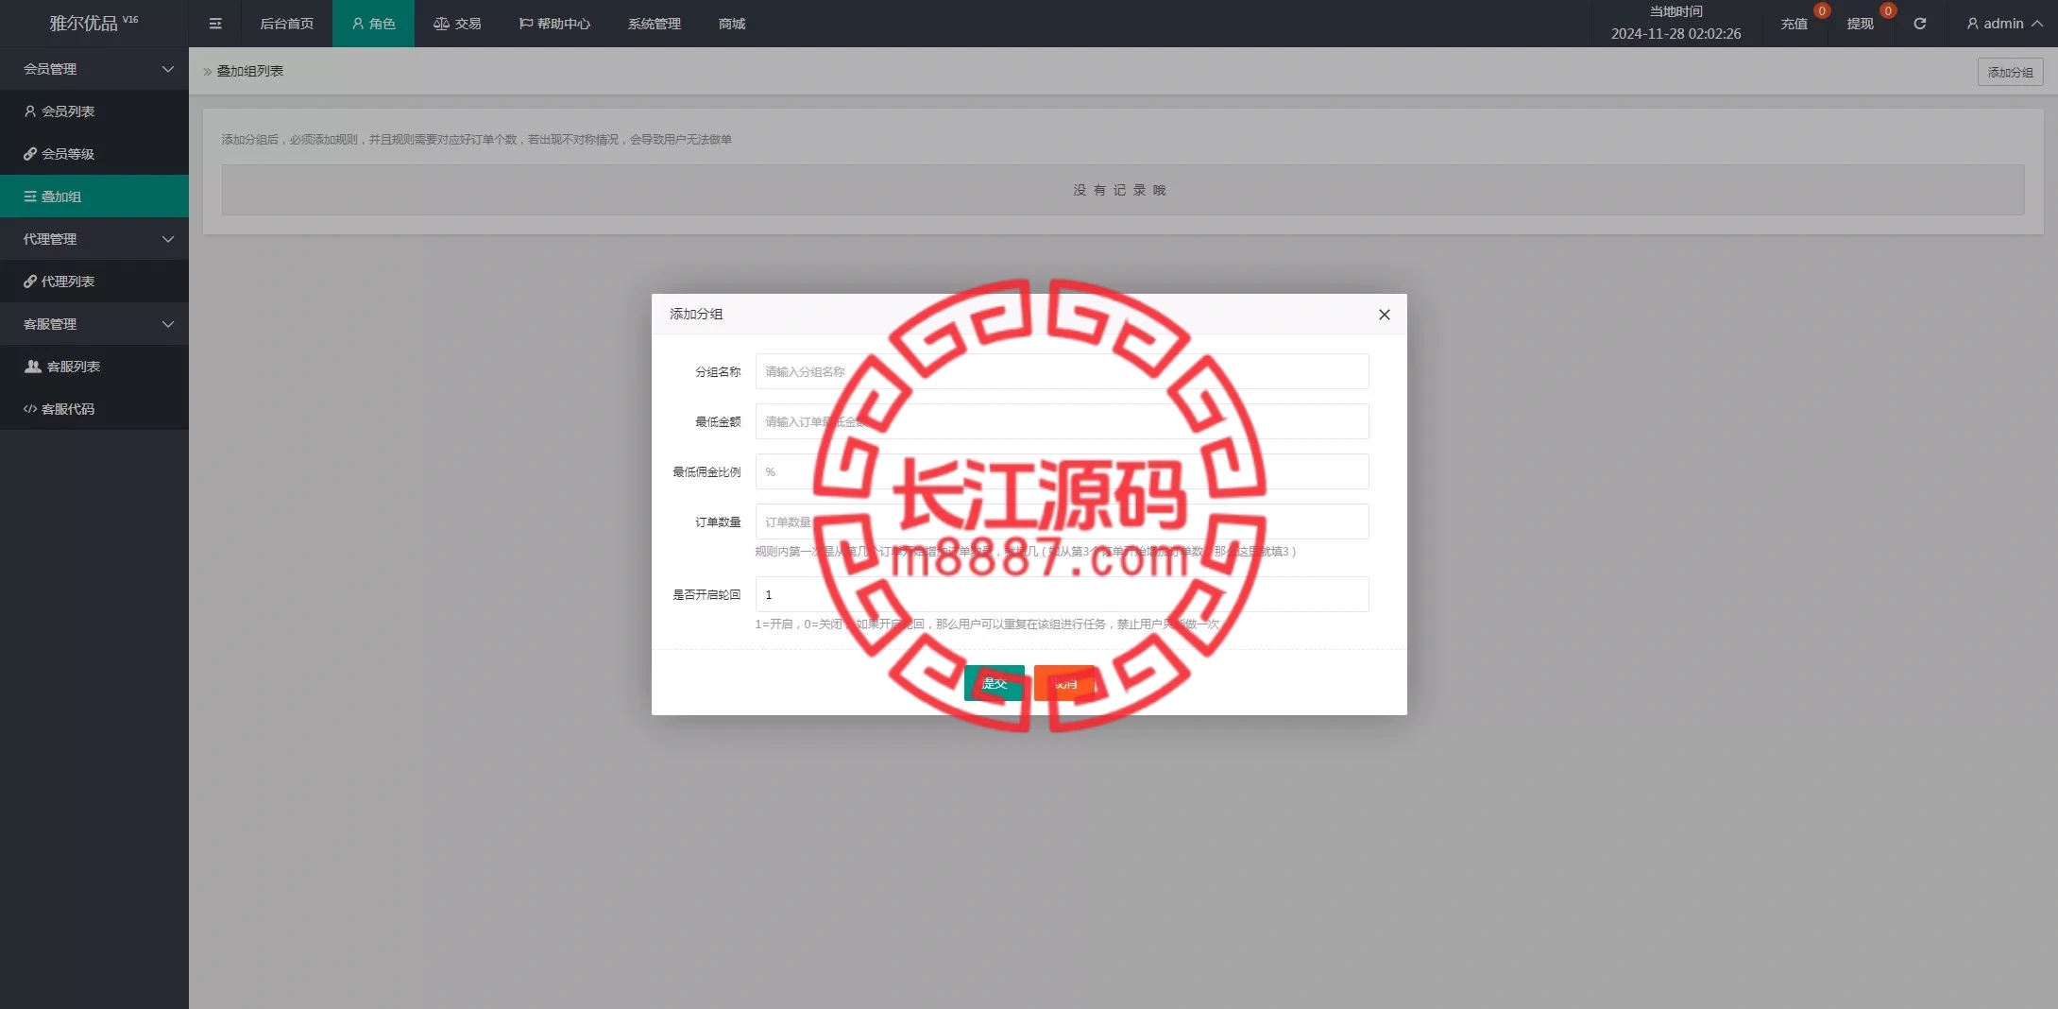Focus the 最低金额 input field
The width and height of the screenshot is (2058, 1009).
(1062, 421)
